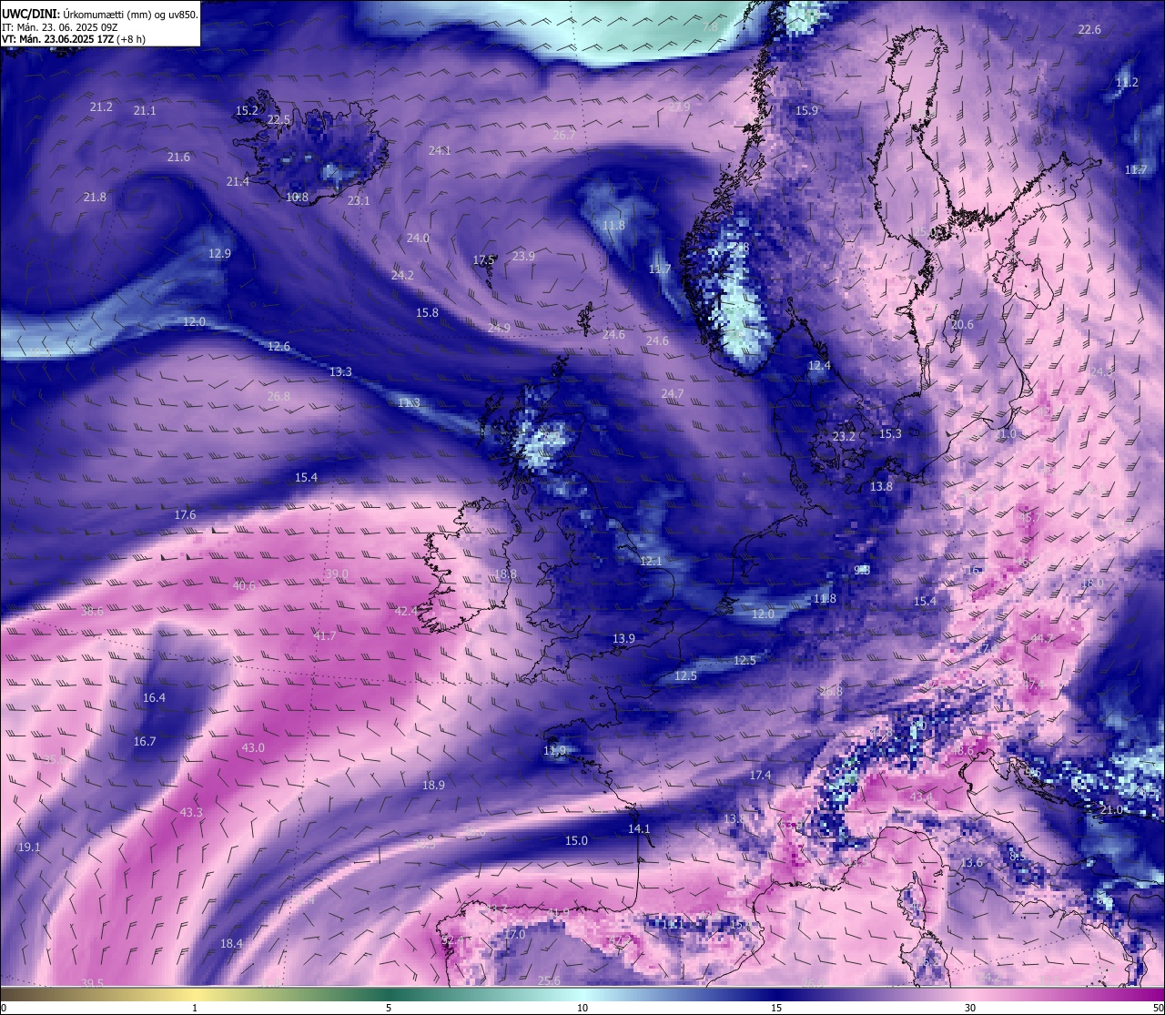Click the 21.4 value label
The image size is (1165, 1015).
(x=238, y=182)
